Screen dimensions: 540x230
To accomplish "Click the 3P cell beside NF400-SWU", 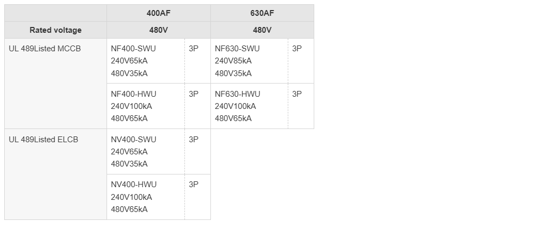I will pyautogui.click(x=197, y=61).
